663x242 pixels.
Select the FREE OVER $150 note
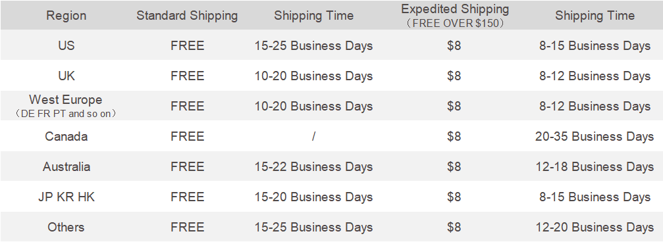(455, 24)
